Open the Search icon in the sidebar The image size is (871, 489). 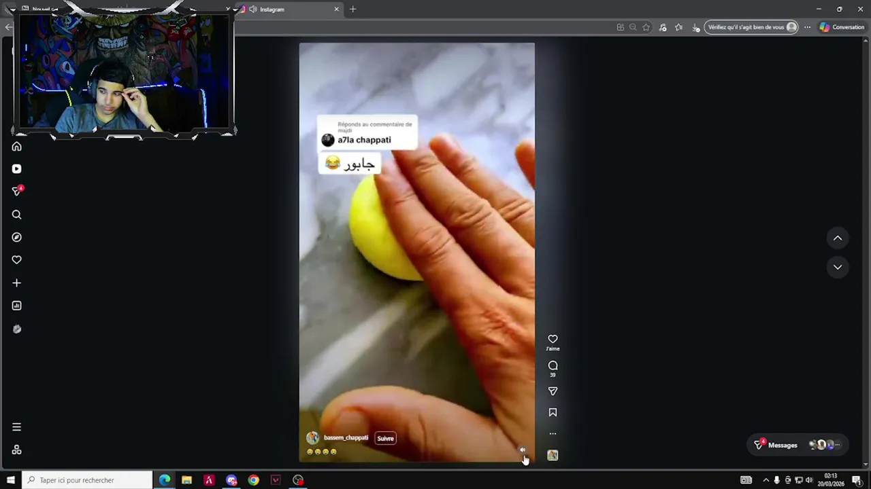pyautogui.click(x=17, y=215)
